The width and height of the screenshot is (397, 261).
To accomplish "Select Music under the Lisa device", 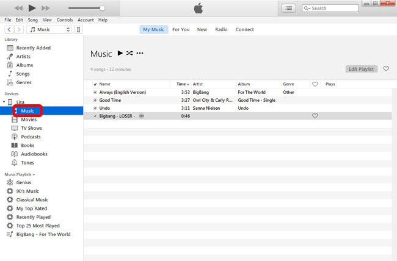I will (x=27, y=111).
